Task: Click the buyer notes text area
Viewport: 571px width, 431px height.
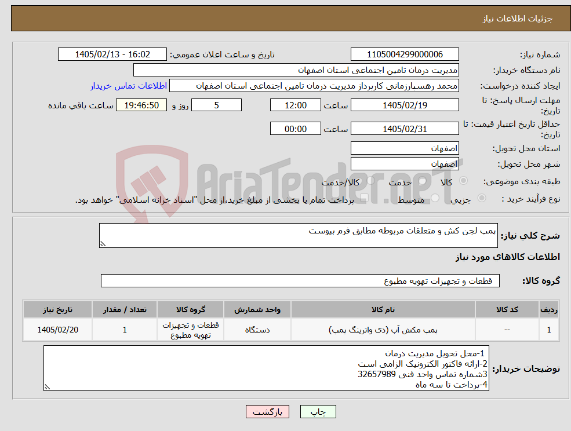Action: click(266, 368)
